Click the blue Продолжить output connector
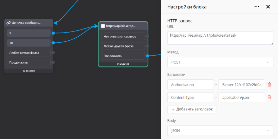 point(147,56)
